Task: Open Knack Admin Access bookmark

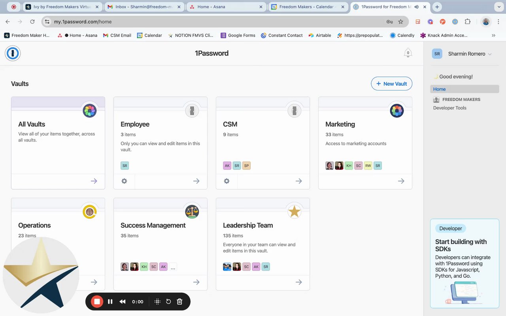Action: [x=444, y=35]
